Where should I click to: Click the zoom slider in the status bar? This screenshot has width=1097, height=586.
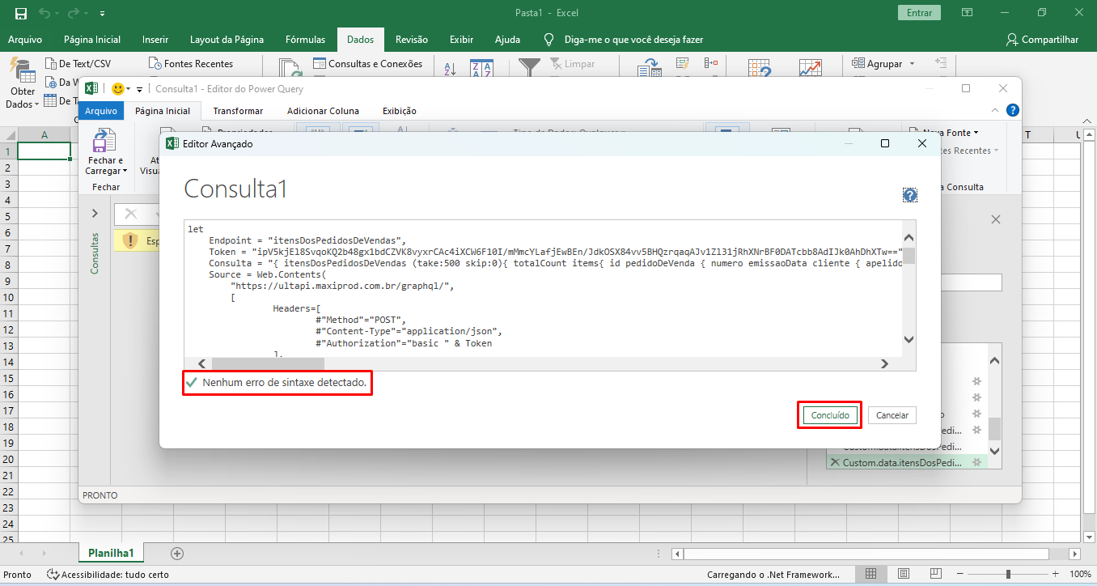1008,574
